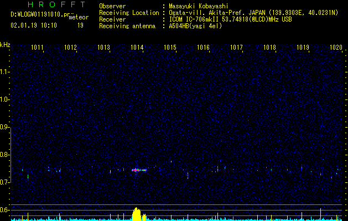348x221 pixels.
Task: Click the 1.0 frequency axis label
Action: pyautogui.click(x=4, y=100)
